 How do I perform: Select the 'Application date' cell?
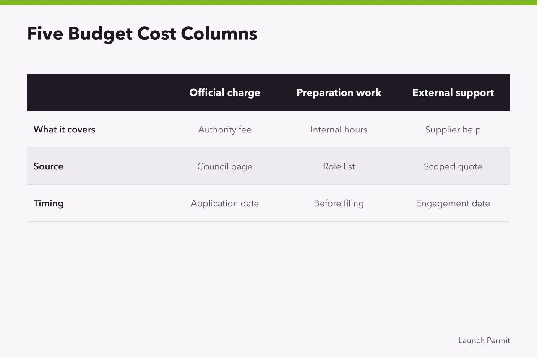click(x=225, y=203)
